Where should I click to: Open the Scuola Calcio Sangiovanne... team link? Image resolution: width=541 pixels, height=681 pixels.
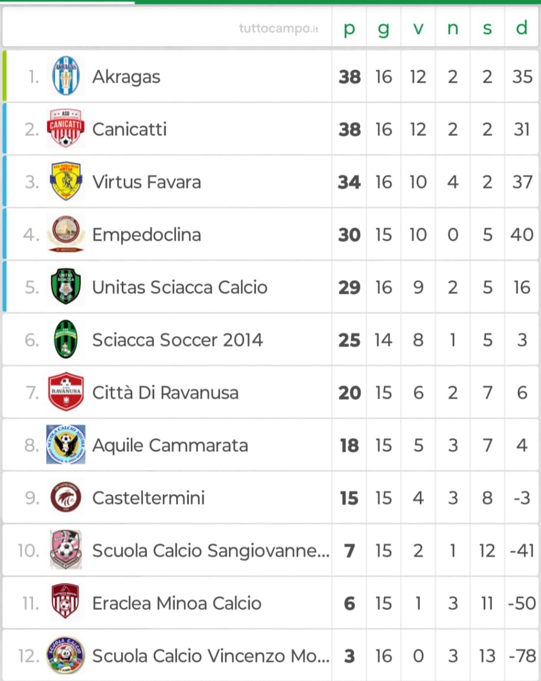(211, 550)
